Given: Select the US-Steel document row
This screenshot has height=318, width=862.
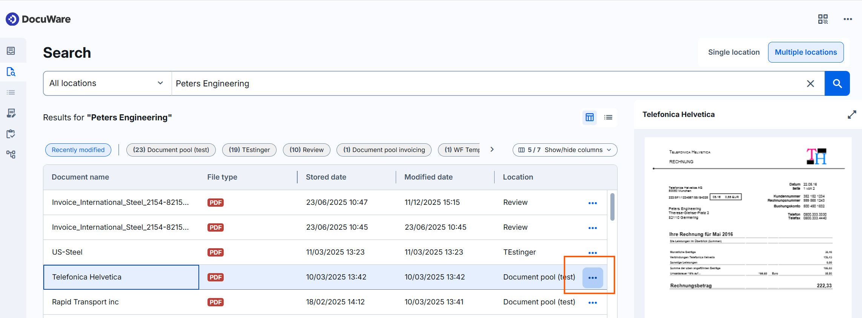Looking at the screenshot, I should pyautogui.click(x=325, y=252).
